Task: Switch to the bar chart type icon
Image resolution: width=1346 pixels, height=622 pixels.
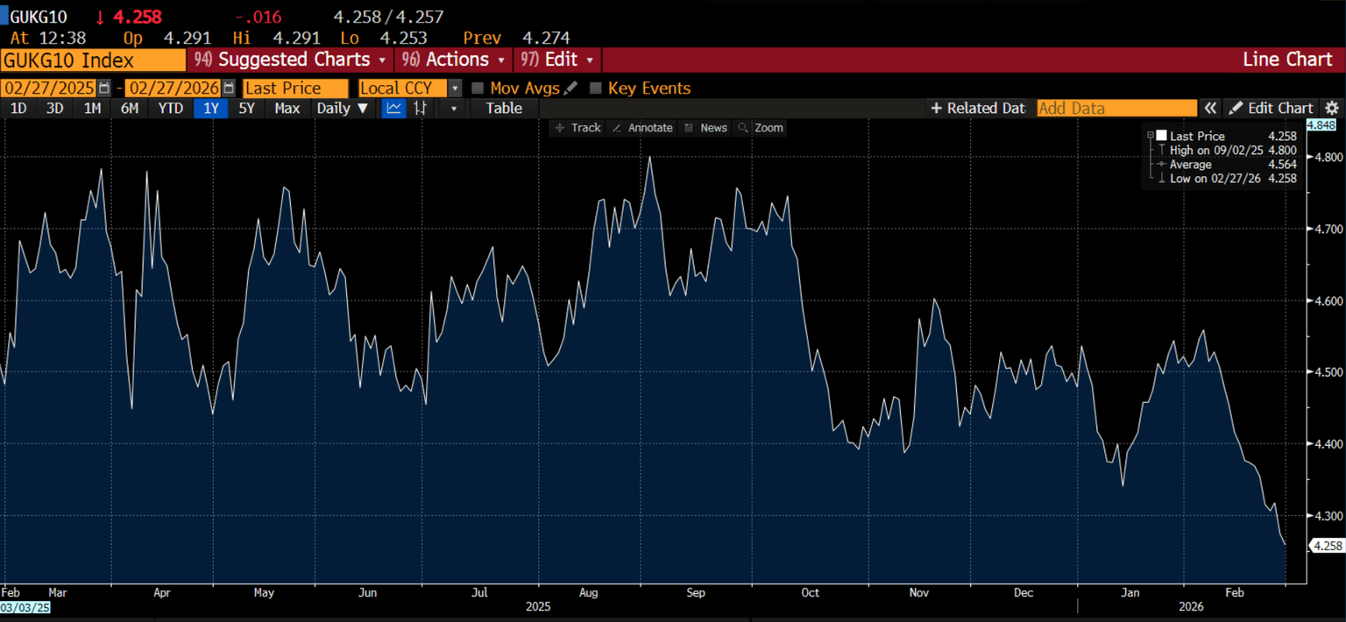Action: tap(421, 108)
